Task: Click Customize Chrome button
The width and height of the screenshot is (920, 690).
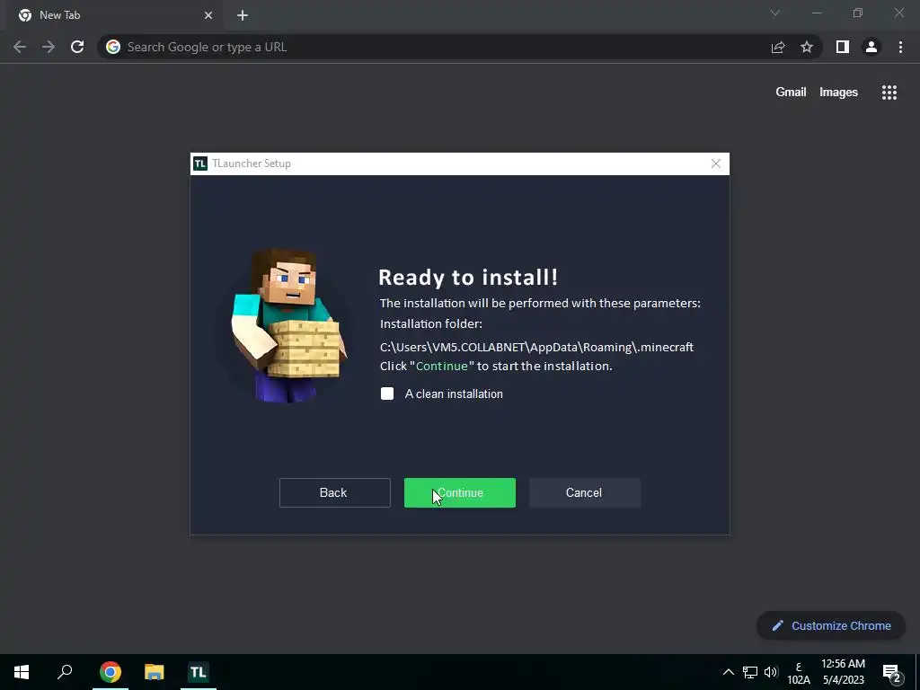Action: 831,625
